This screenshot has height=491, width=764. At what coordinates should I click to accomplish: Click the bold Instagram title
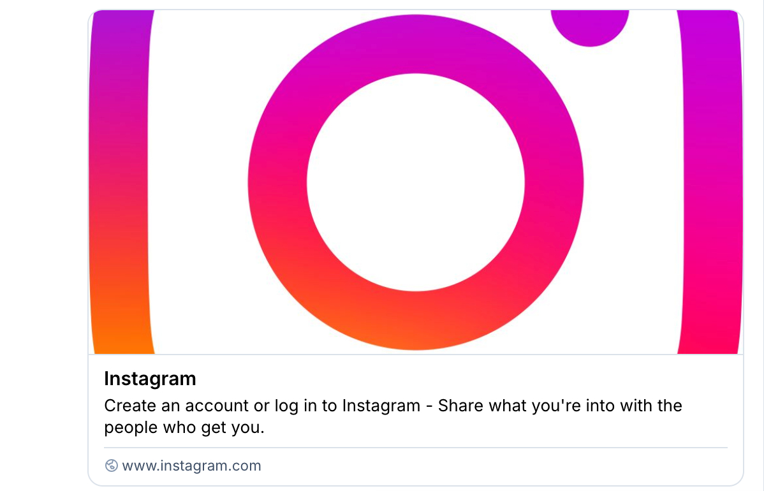tap(150, 379)
